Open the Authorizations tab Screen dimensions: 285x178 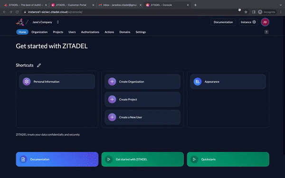click(x=90, y=32)
